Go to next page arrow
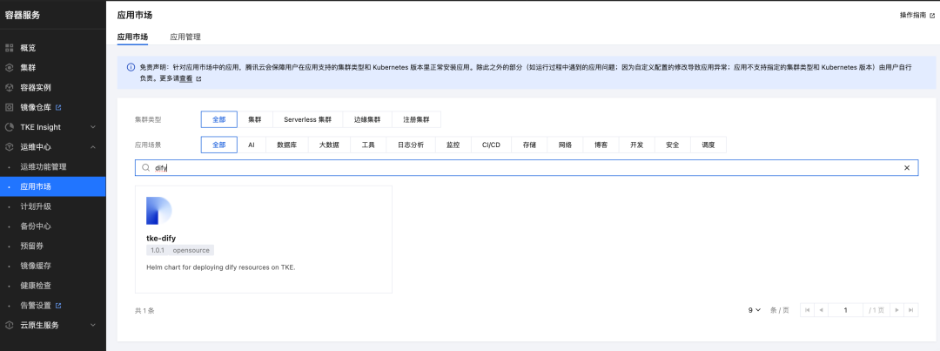 pyautogui.click(x=896, y=310)
